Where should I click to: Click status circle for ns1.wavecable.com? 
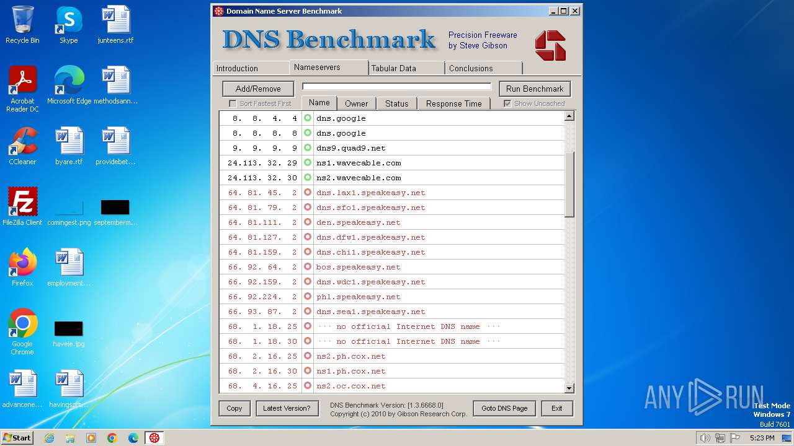point(308,162)
